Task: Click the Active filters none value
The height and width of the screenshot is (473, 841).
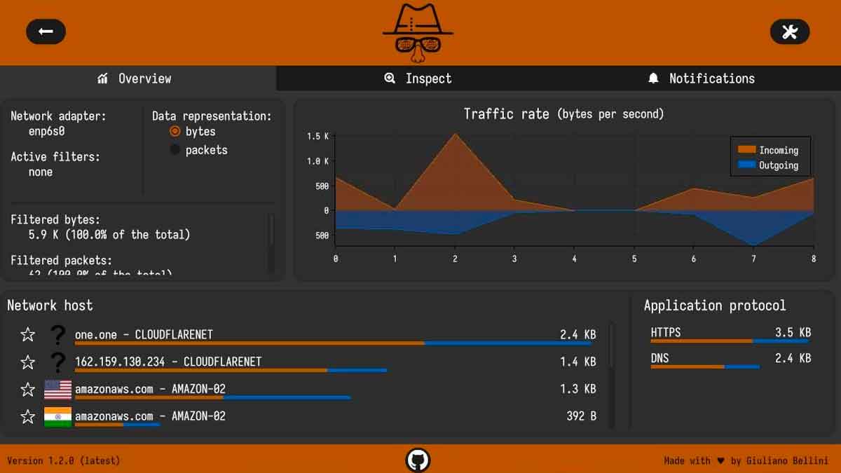Action: 41,172
